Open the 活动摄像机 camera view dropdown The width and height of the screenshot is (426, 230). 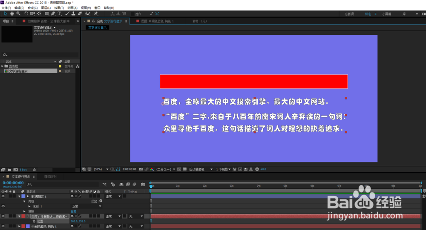[201, 169]
